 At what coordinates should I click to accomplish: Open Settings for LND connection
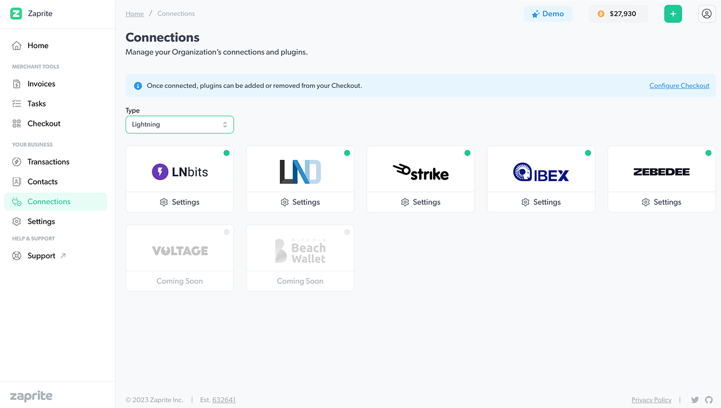point(300,202)
